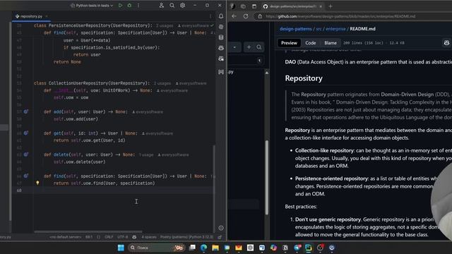Open Windows Start menu
This screenshot has height=254, width=452.
(121, 248)
